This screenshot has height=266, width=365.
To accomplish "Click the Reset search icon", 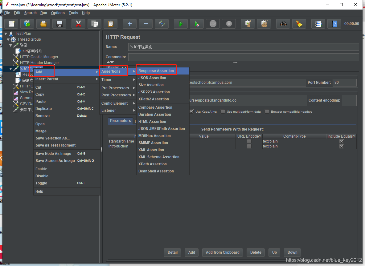I will point(299,24).
